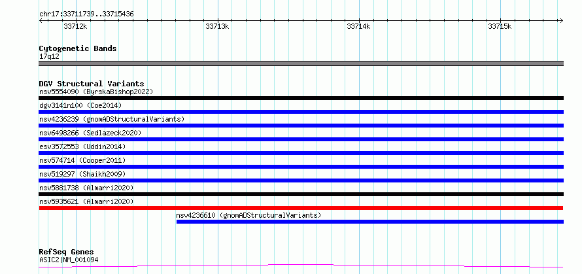Click the magenta ASIC2 gene line
Image resolution: width=582 pixels, height=274 pixels.
click(x=301, y=265)
